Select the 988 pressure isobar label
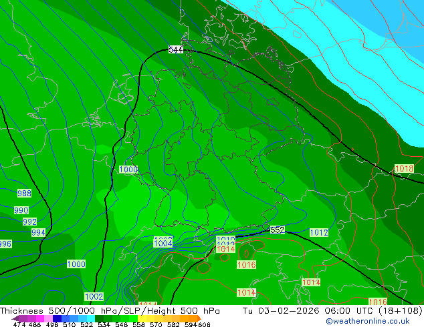The height and width of the screenshot is (327, 424). [24, 193]
